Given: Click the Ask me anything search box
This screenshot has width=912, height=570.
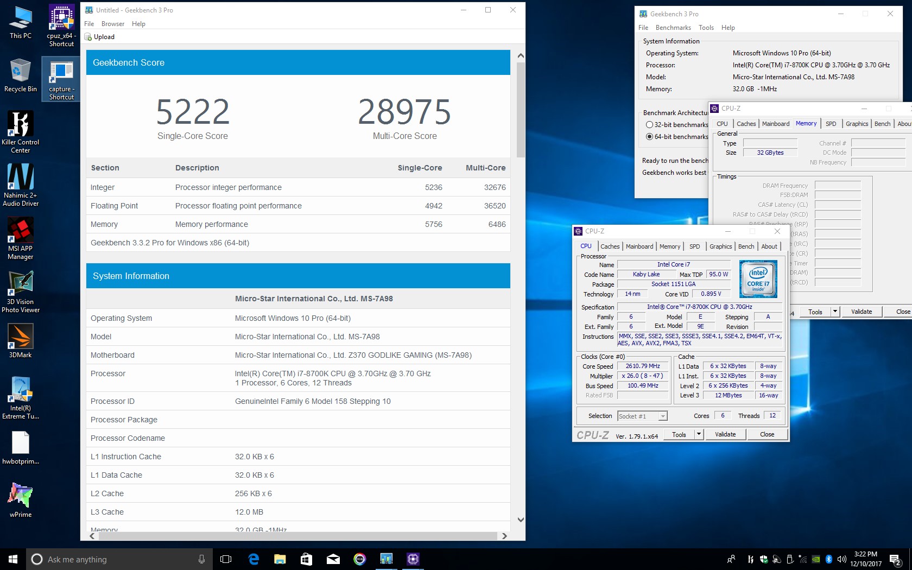Looking at the screenshot, I should coord(119,559).
